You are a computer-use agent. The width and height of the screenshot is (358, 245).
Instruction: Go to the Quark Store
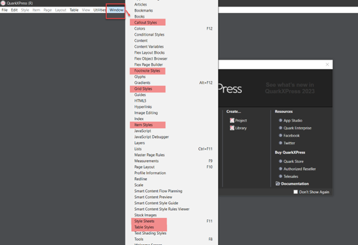[294, 161]
